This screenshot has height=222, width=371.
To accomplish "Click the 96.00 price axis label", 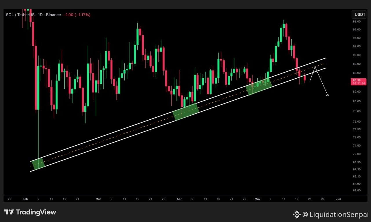I will click(357, 29).
